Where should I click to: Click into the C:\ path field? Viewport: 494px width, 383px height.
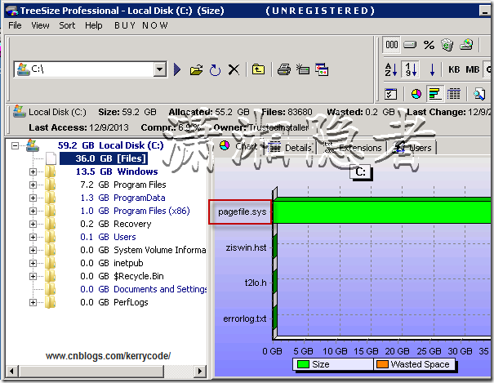coord(91,69)
